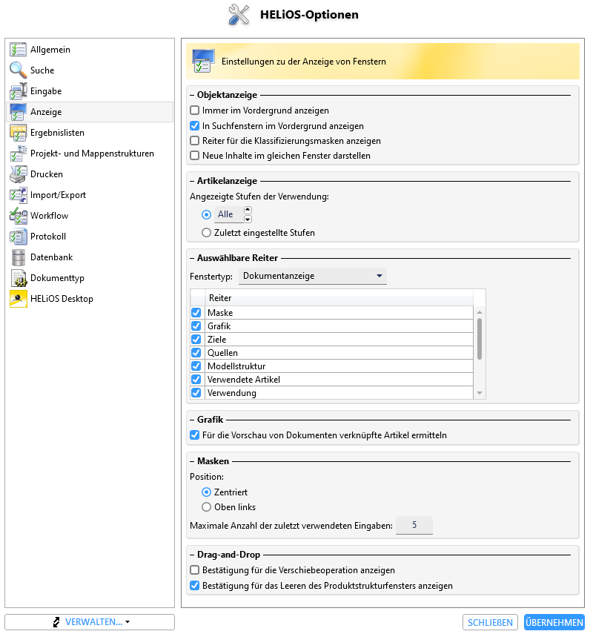Open the Allgemein options icon
Image resolution: width=590 pixels, height=634 pixels.
[19, 50]
